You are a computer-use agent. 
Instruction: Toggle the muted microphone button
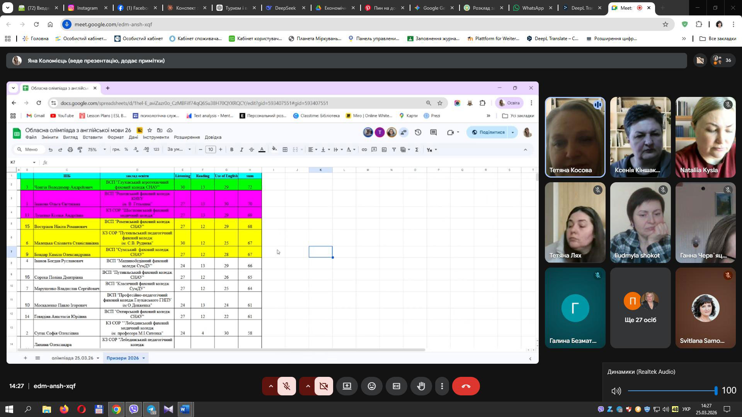pyautogui.click(x=286, y=386)
